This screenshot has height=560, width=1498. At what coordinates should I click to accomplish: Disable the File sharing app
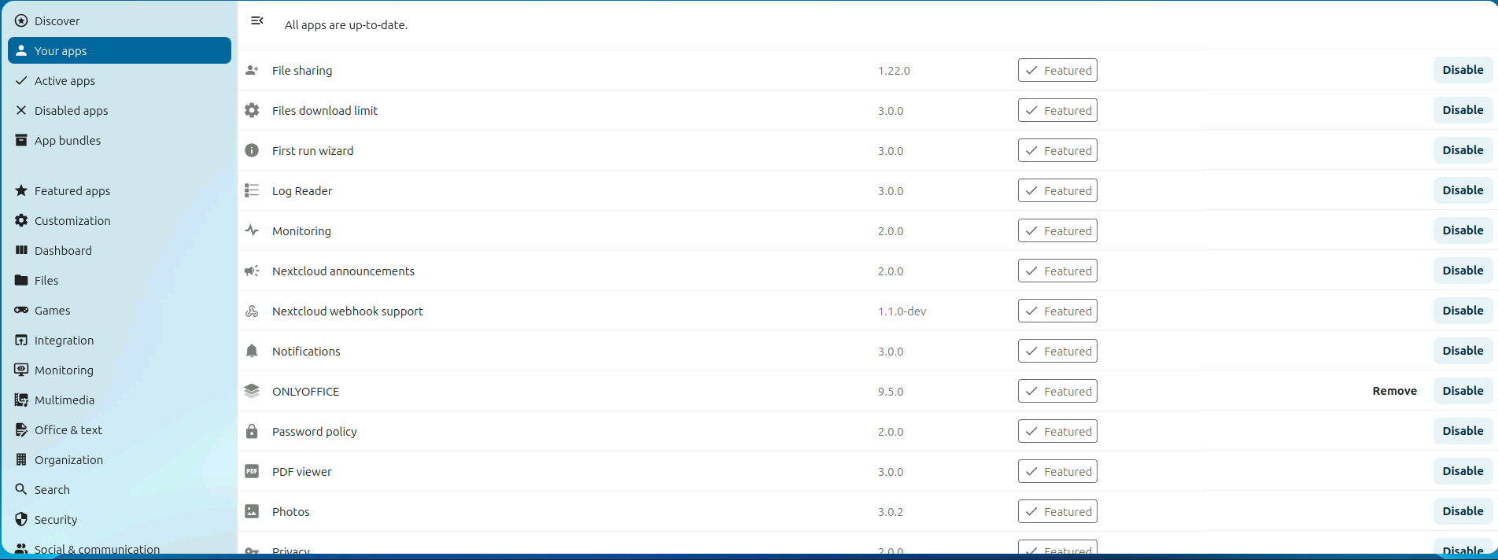1463,70
